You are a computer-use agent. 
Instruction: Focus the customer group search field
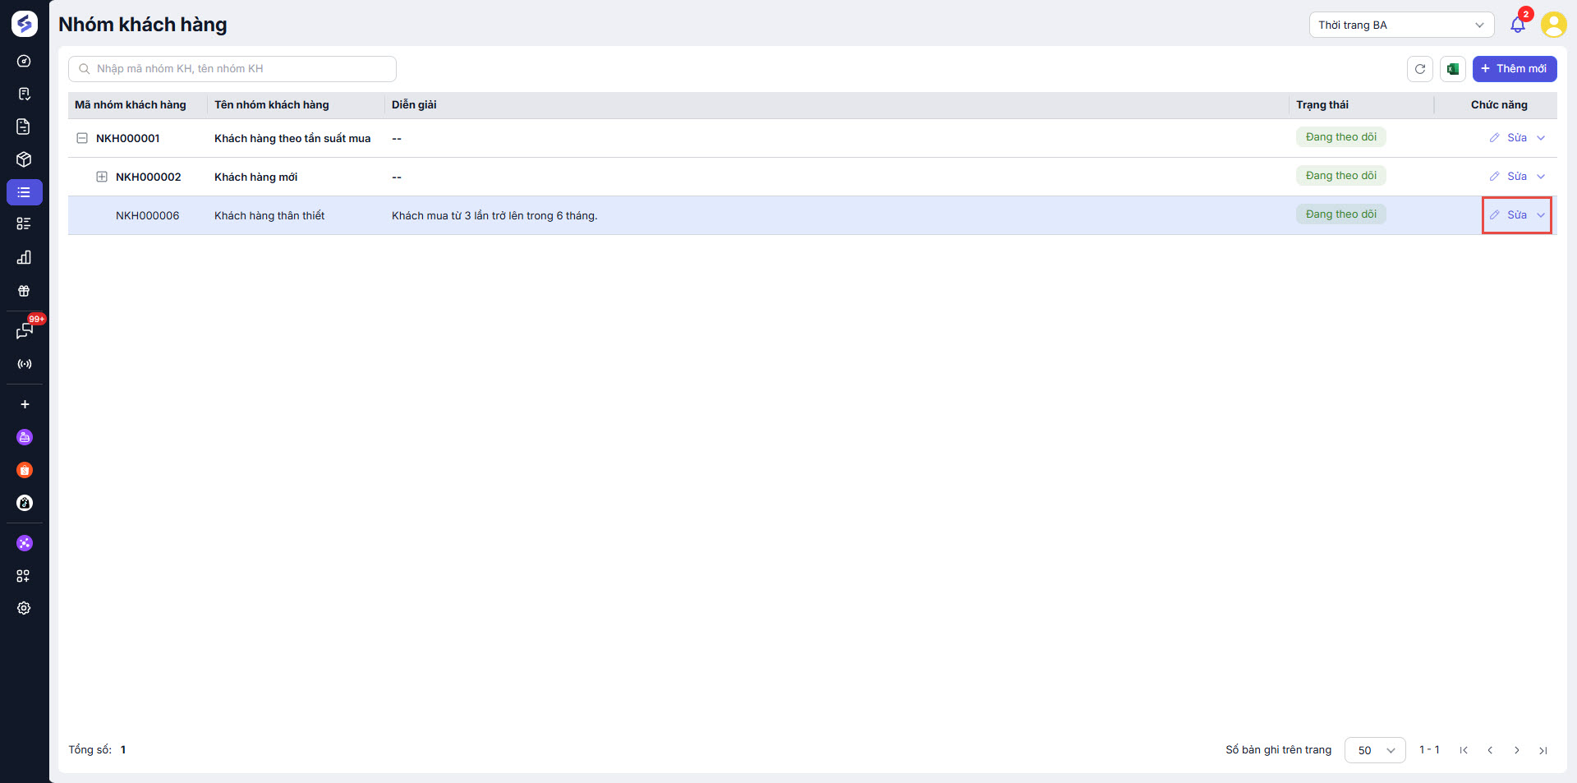tap(232, 69)
